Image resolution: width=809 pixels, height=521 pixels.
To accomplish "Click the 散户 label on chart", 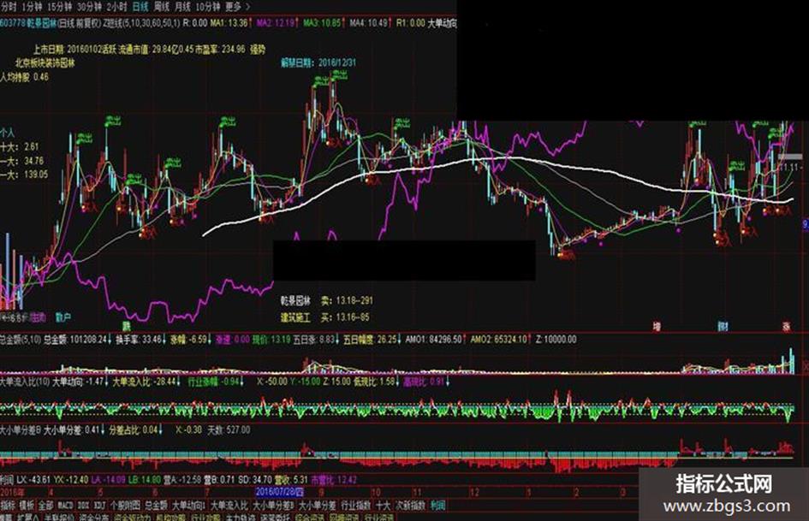I will pos(63,317).
